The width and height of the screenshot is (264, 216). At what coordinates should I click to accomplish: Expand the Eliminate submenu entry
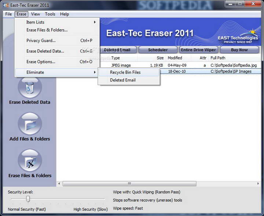(x=57, y=72)
